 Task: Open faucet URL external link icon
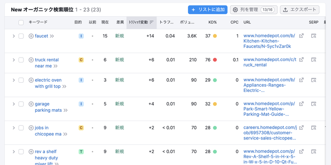coord(301,36)
